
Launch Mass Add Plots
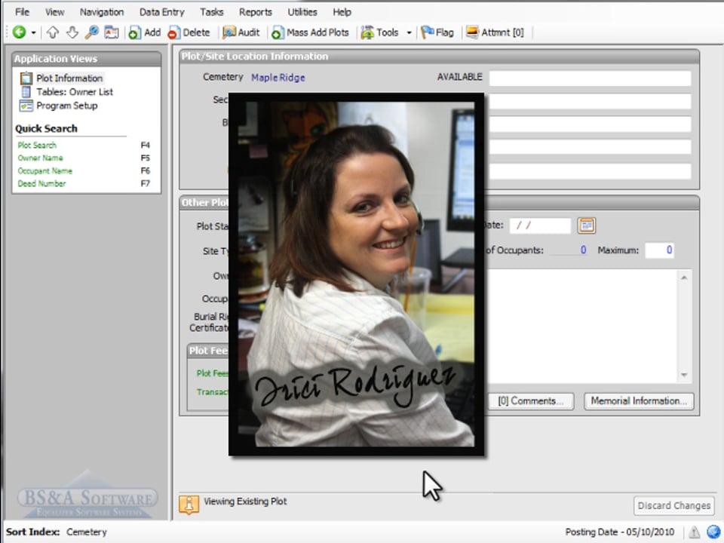coord(310,32)
